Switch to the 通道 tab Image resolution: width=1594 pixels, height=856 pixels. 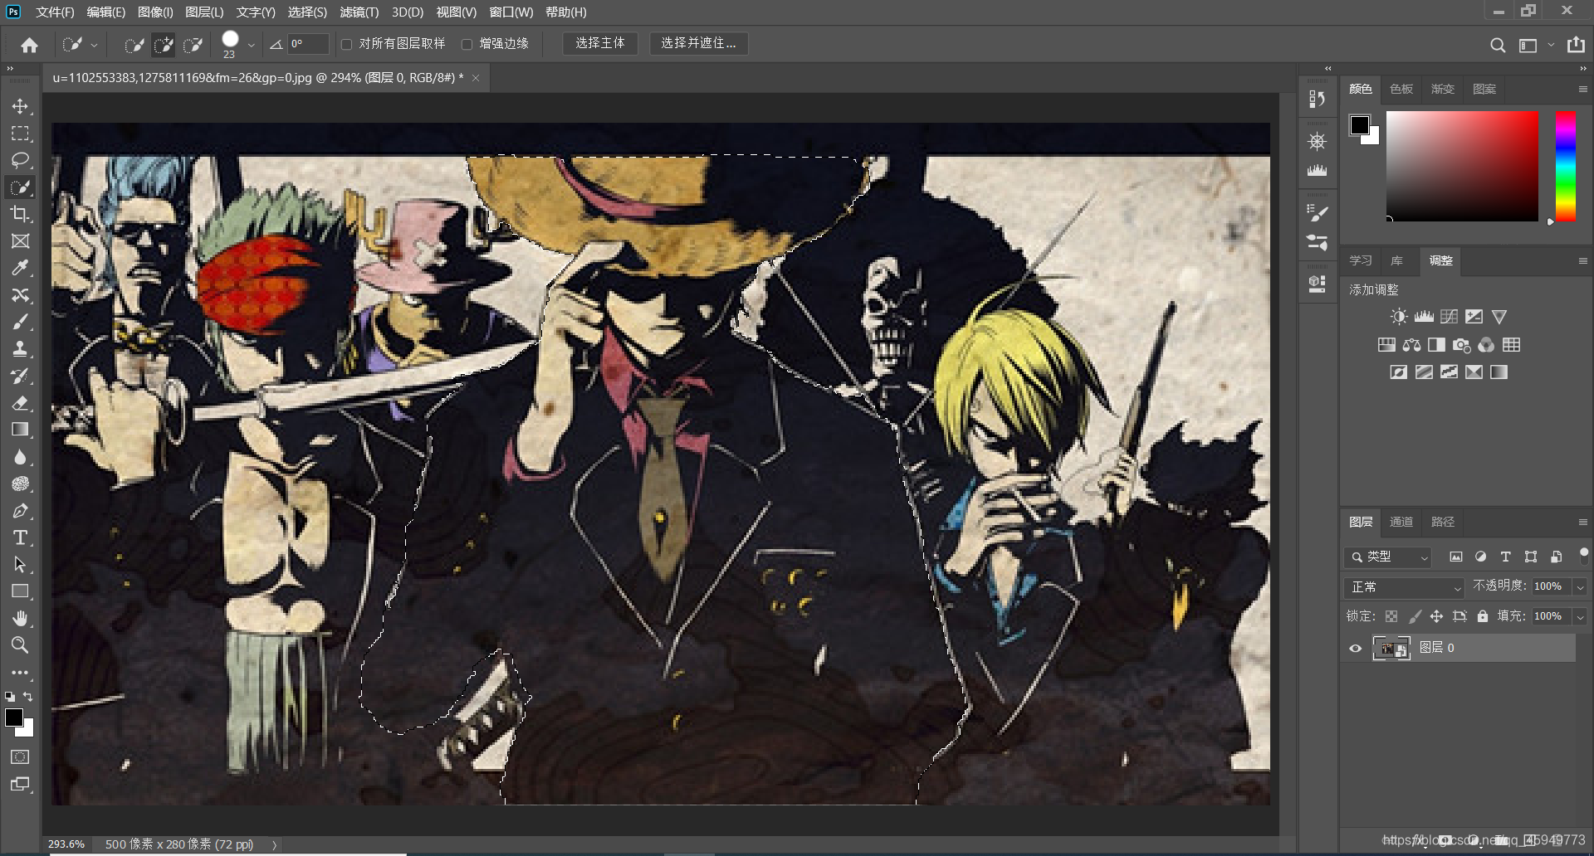(x=1401, y=522)
